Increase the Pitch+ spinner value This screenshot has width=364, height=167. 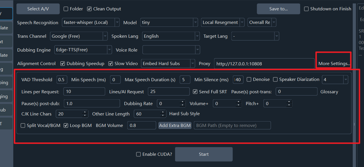click(x=289, y=102)
